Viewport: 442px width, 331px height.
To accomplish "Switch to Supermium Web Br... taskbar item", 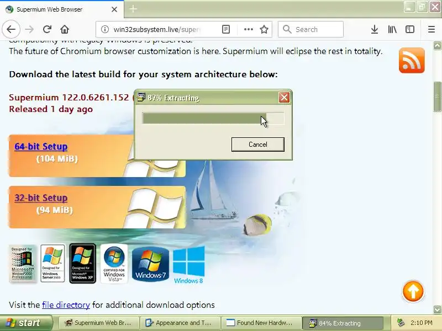I will click(99, 323).
